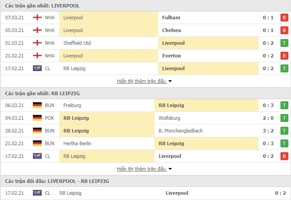Select B. Monchengladbach team name
The image size is (291, 200).
180,131
